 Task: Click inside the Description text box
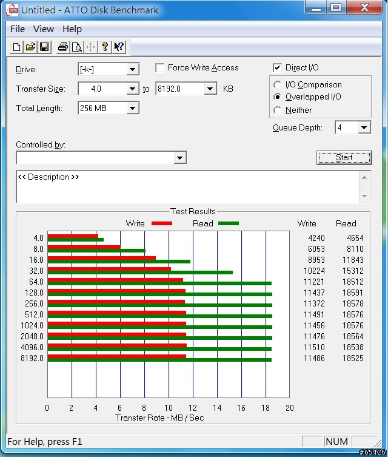188,187
